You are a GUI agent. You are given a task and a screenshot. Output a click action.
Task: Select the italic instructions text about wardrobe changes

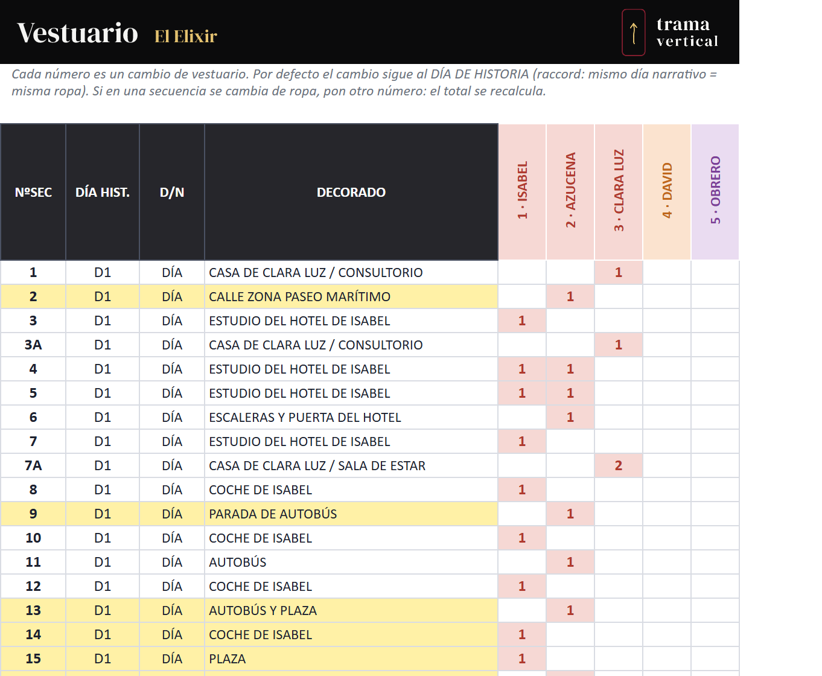click(365, 83)
